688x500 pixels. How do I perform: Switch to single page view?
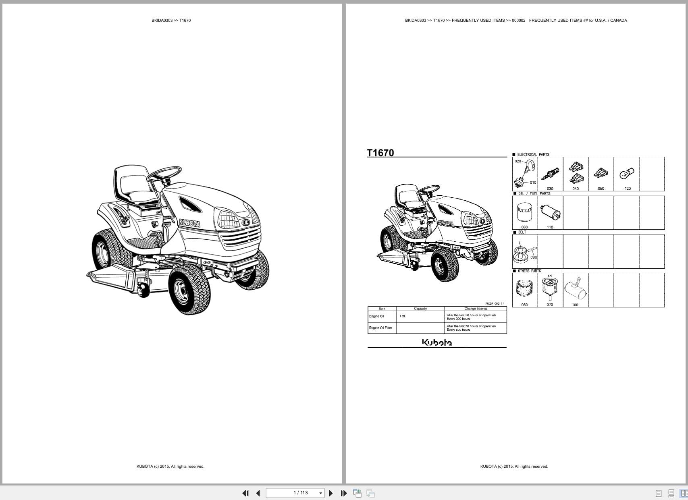click(x=659, y=493)
